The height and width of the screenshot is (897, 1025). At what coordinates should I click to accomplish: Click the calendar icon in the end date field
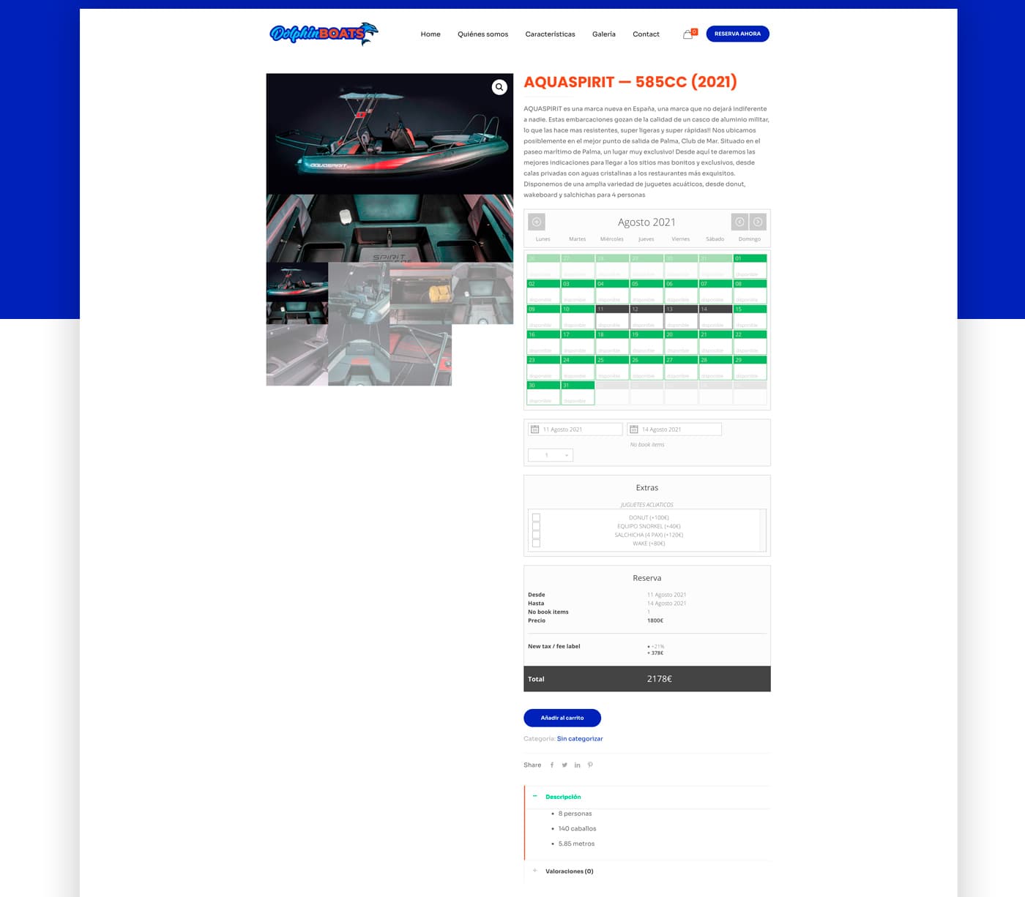pos(634,429)
